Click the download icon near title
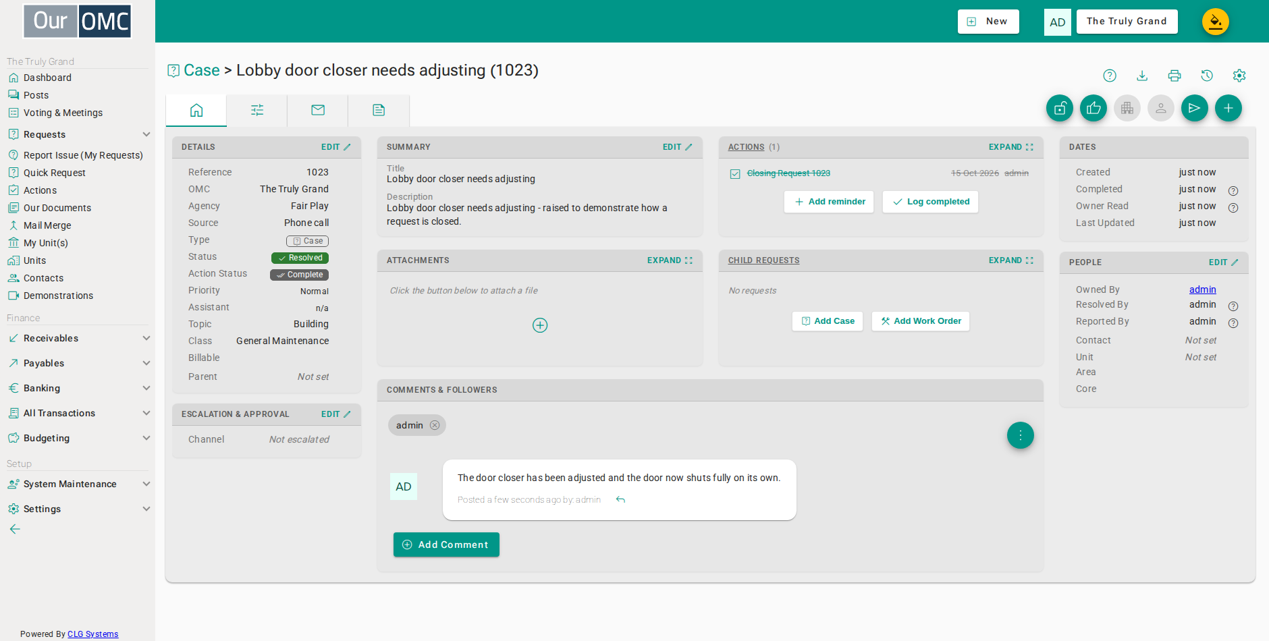 1142,76
